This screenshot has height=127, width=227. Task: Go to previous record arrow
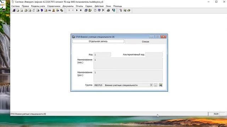pos(73,10)
